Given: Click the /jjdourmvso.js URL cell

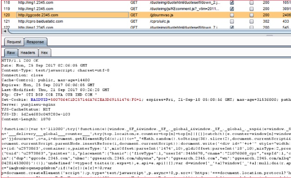Looking at the screenshot, I should [x=162, y=15].
